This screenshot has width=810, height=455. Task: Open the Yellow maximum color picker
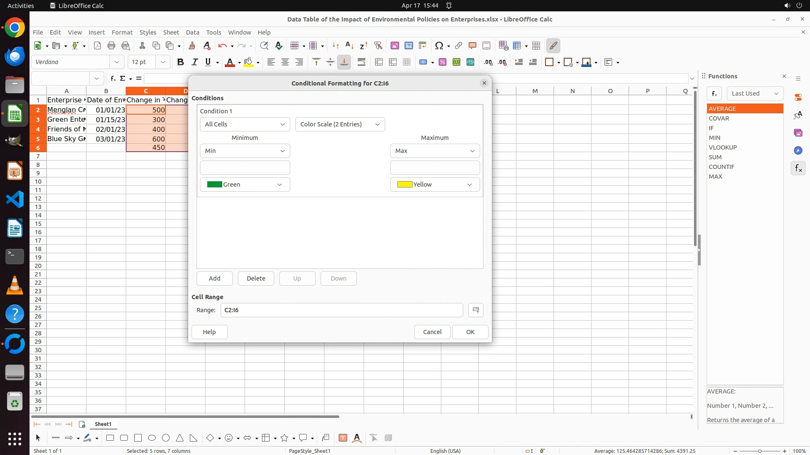tap(435, 185)
